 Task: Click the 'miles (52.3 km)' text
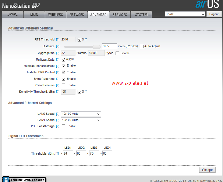click(x=128, y=46)
